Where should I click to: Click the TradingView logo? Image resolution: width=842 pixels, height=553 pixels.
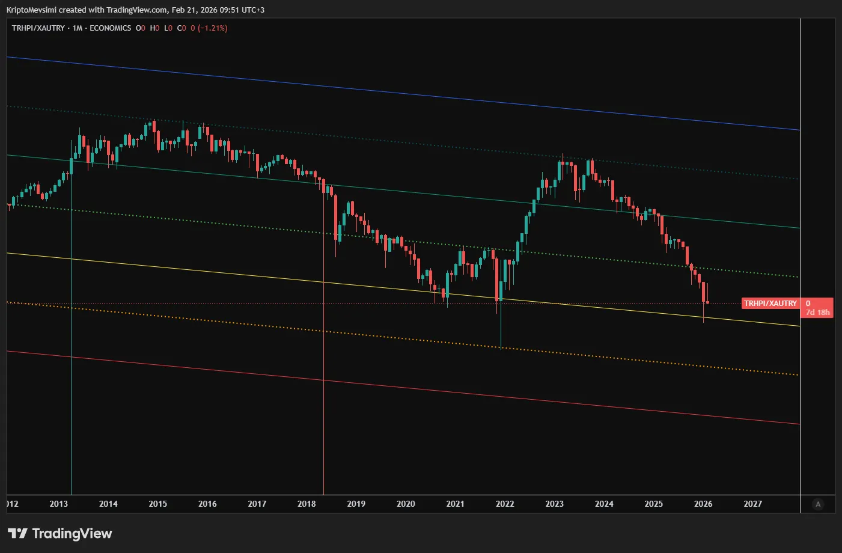point(59,533)
